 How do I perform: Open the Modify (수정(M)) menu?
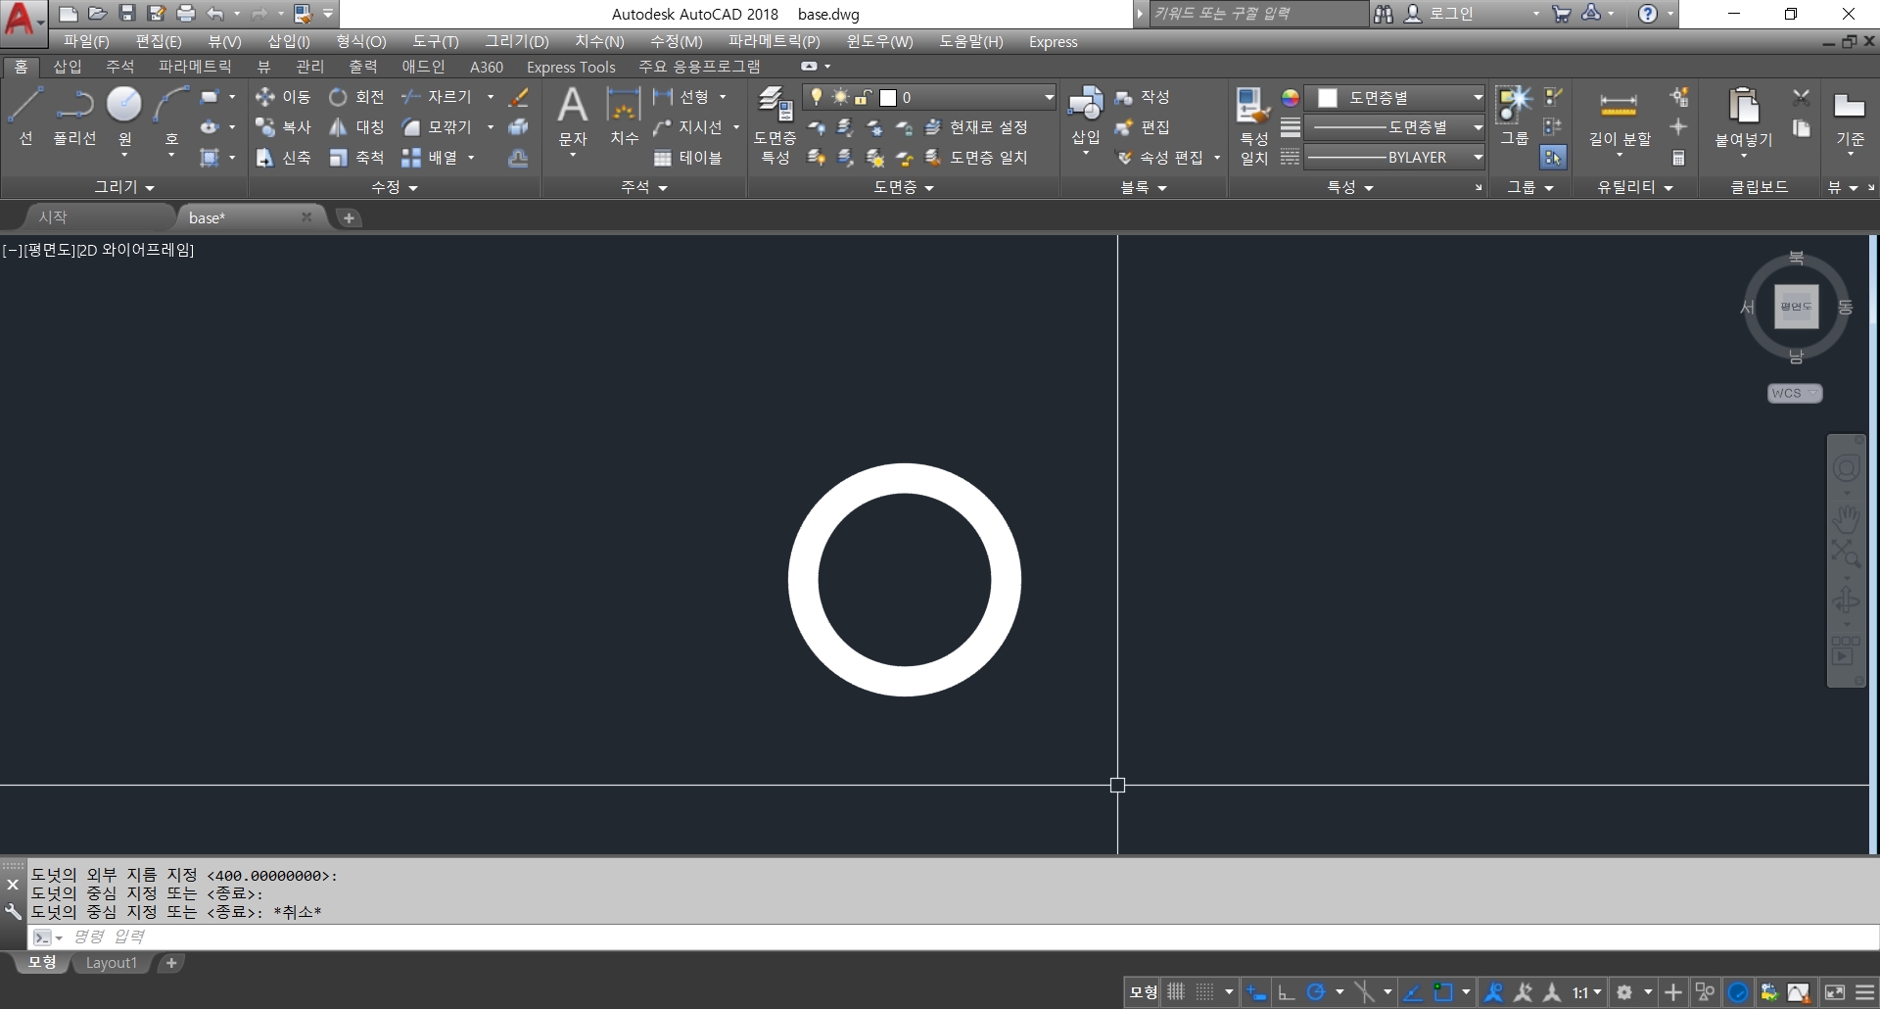[676, 41]
